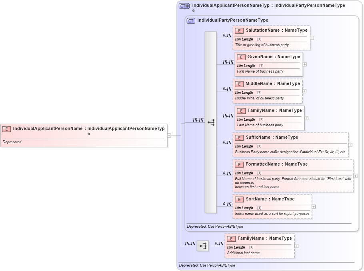Screen dimensions: 364x271
Task: Select the E icon of FormattedName element
Action: pos(240,164)
